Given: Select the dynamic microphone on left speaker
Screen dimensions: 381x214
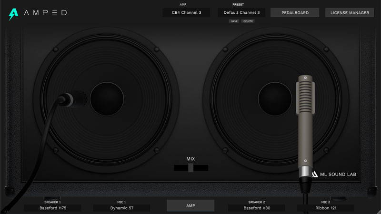Looking at the screenshot, I should [x=72, y=99].
